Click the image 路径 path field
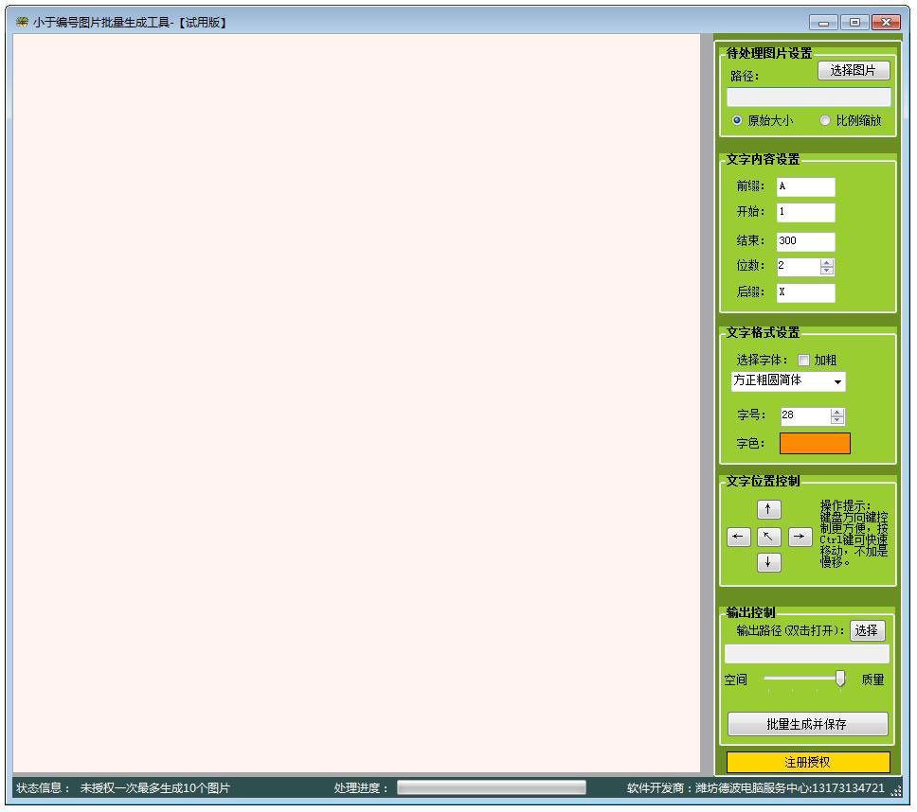Image resolution: width=917 pixels, height=812 pixels. (809, 97)
